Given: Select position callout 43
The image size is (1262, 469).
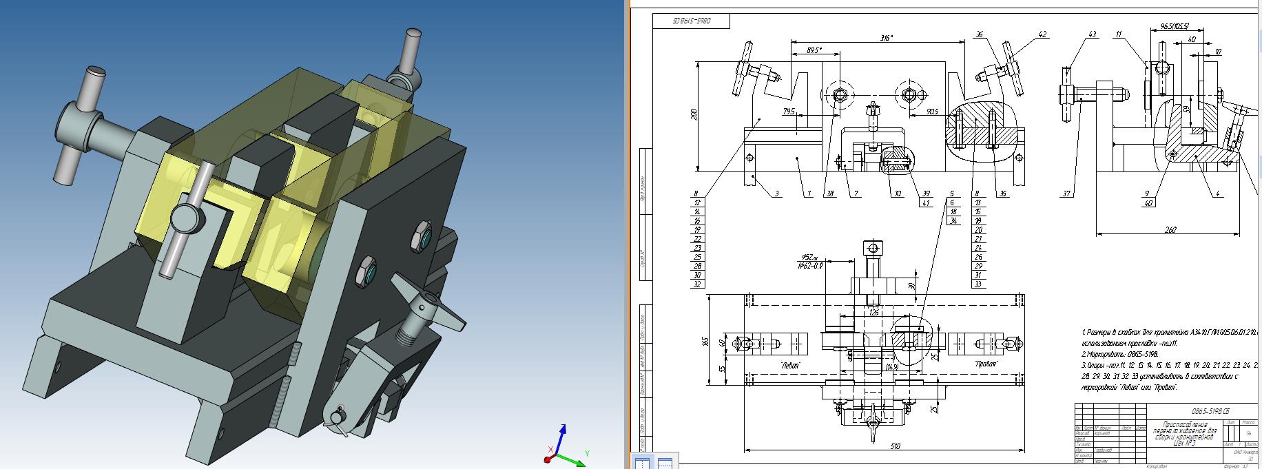Looking at the screenshot, I should coord(1093,34).
